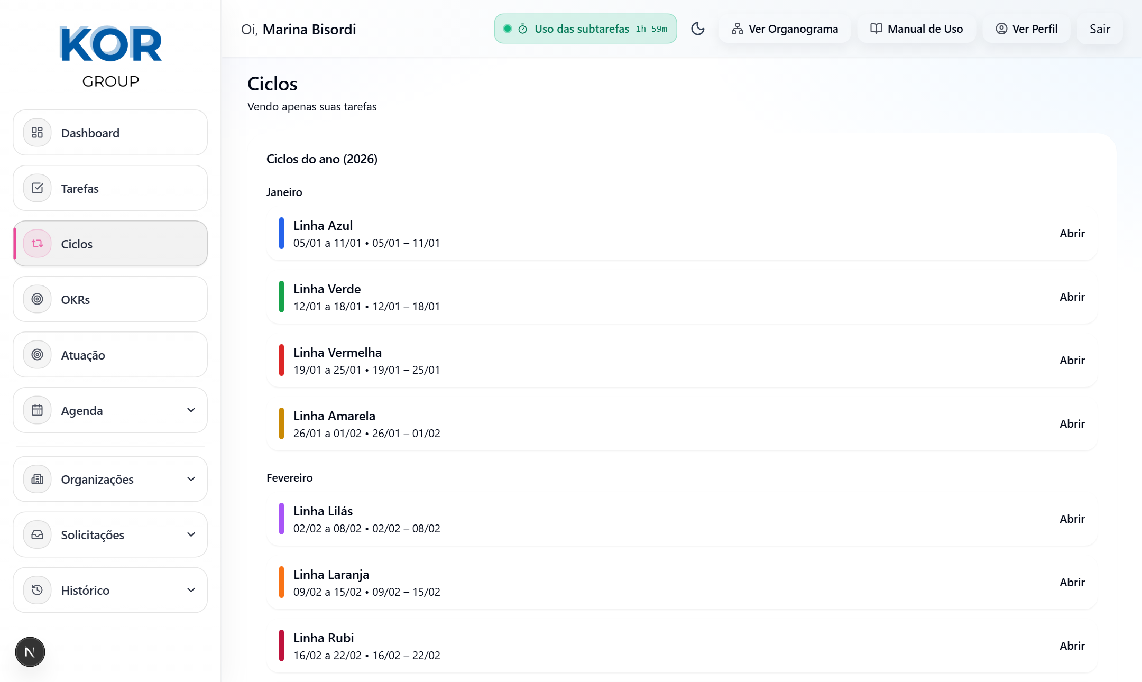
Task: Click the Atuação target icon
Action: [37, 355]
